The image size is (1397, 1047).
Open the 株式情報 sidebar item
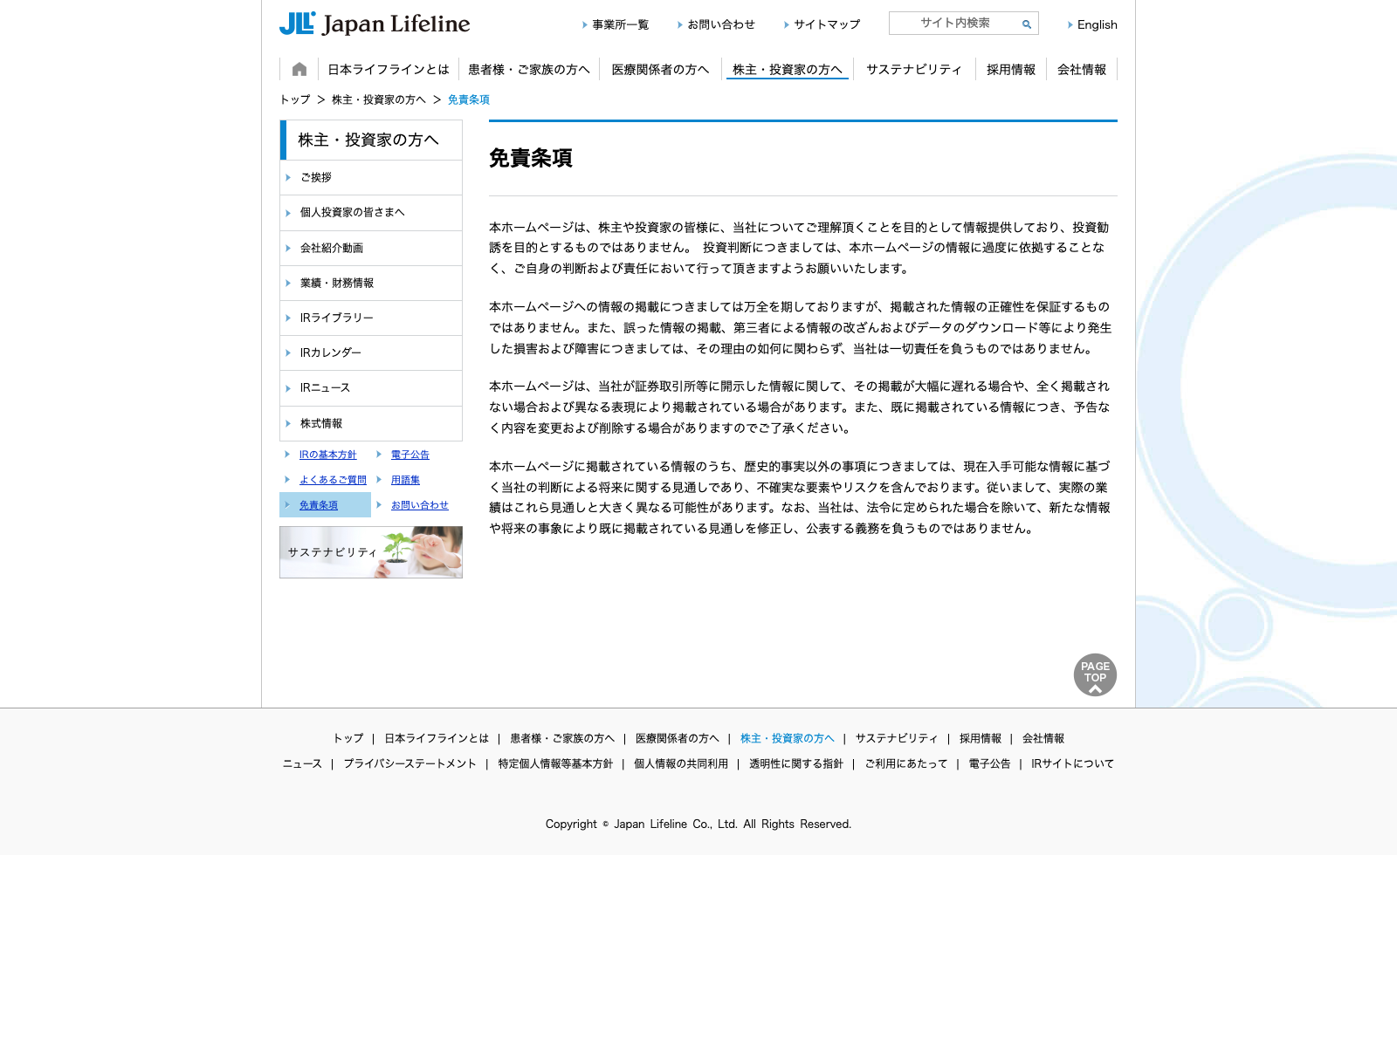pos(321,423)
